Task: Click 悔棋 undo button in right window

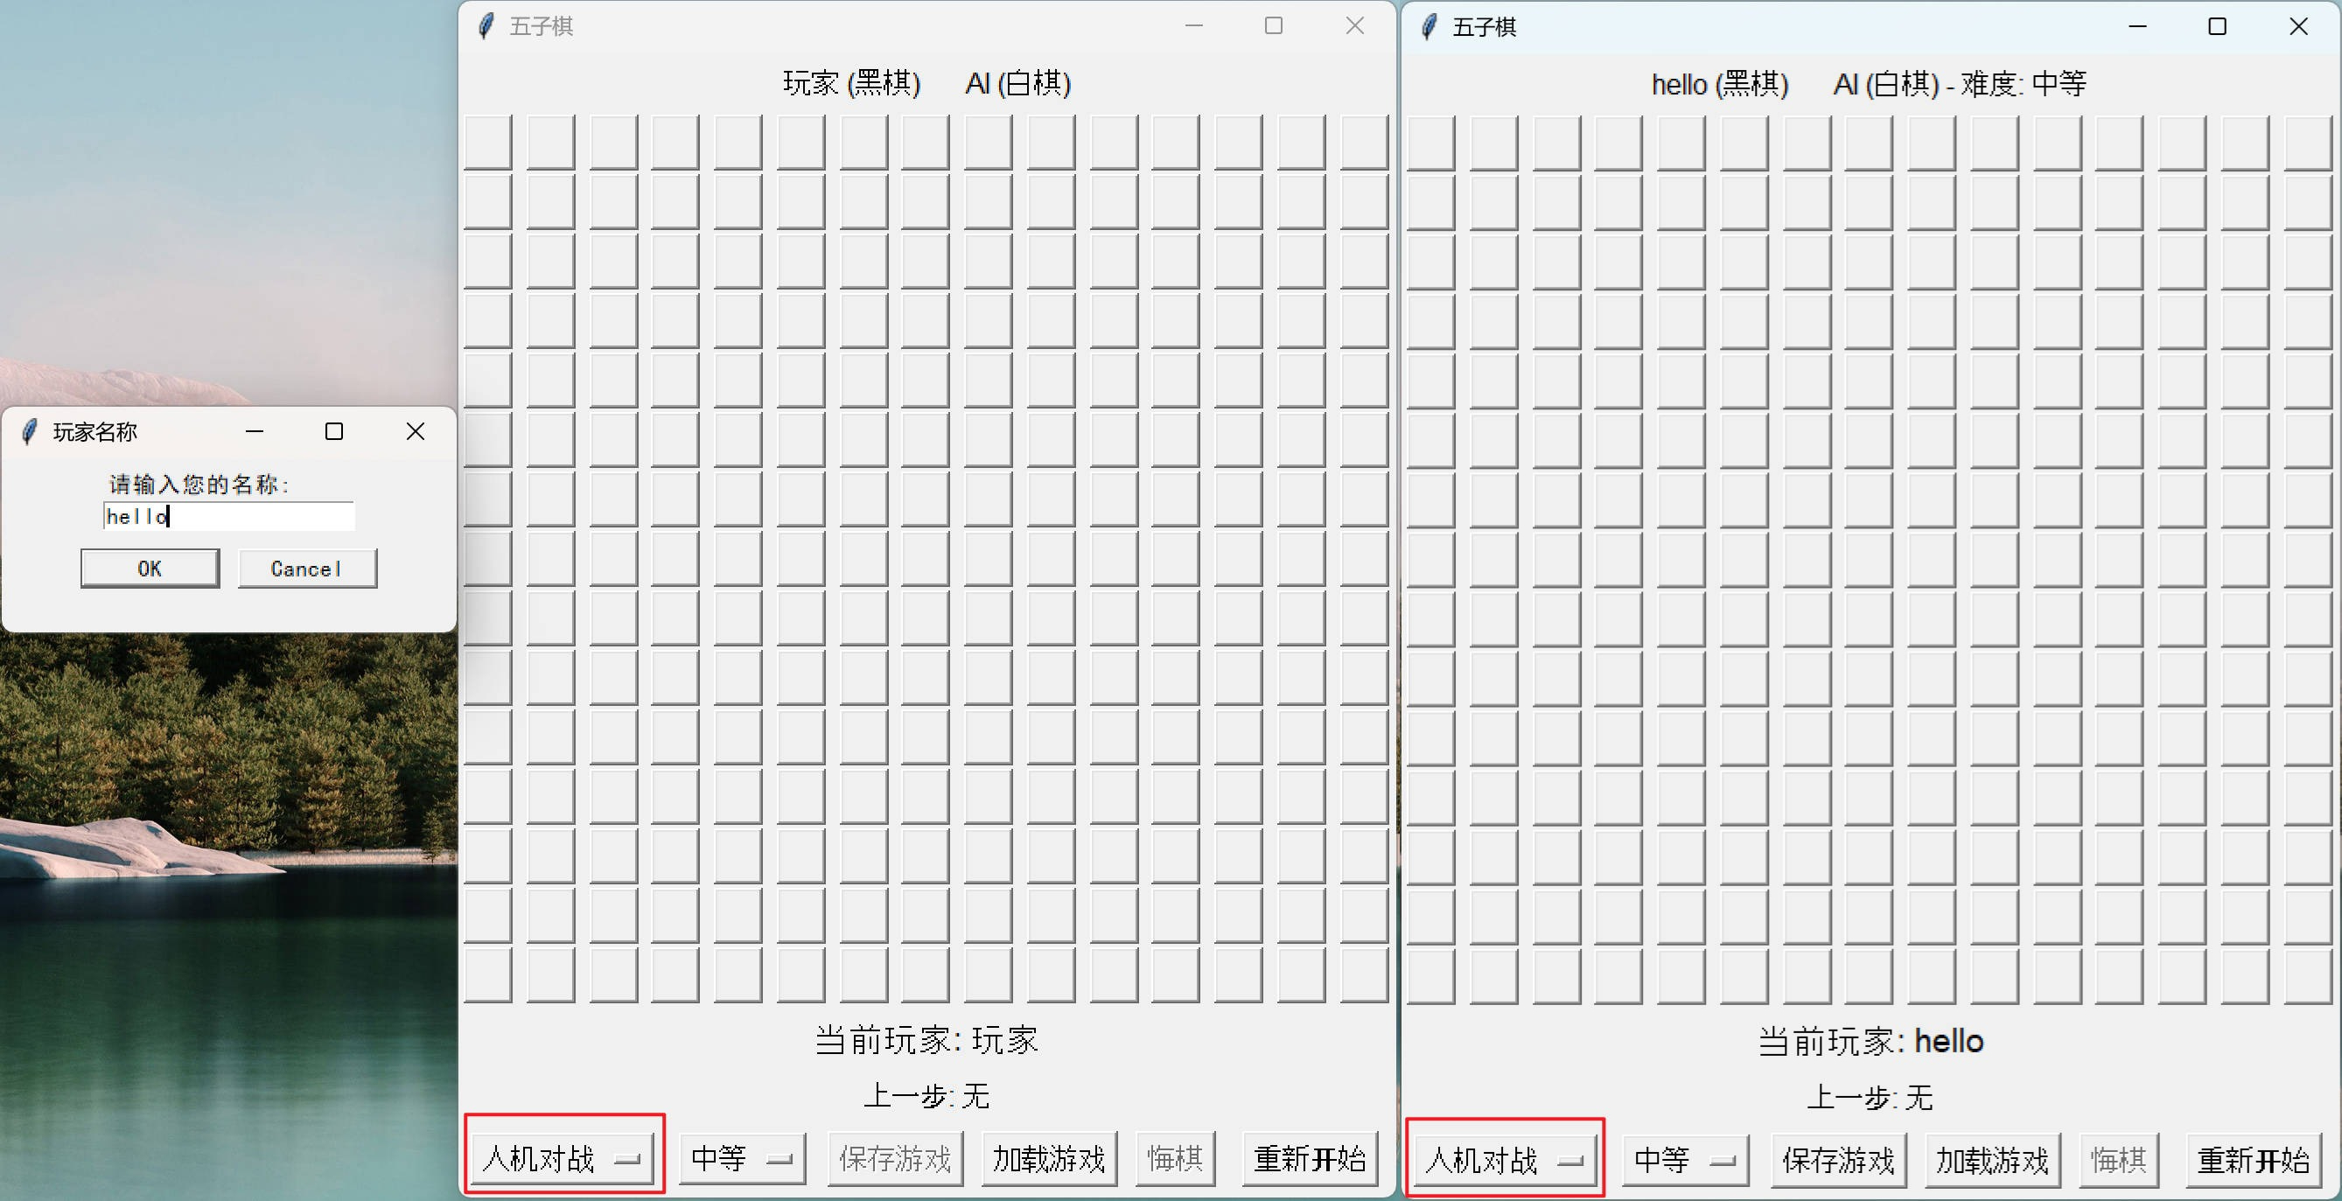Action: point(2117,1160)
